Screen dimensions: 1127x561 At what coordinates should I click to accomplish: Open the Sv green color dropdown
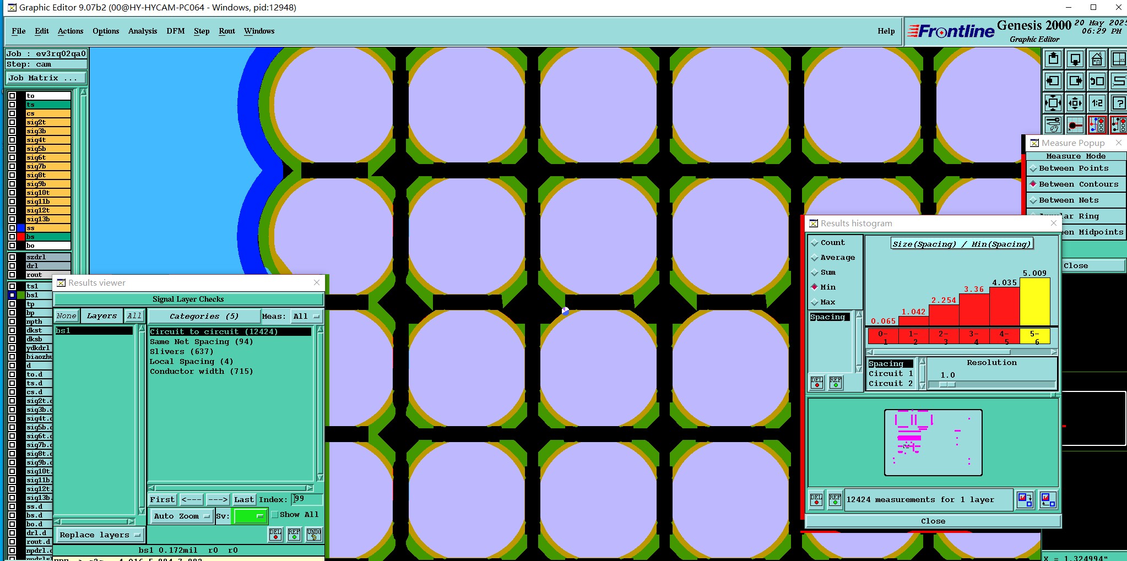[250, 516]
